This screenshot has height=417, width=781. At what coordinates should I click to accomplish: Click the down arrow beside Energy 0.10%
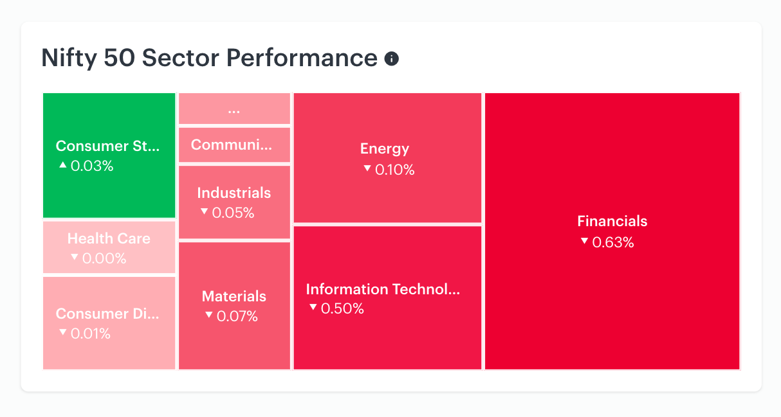coord(367,168)
